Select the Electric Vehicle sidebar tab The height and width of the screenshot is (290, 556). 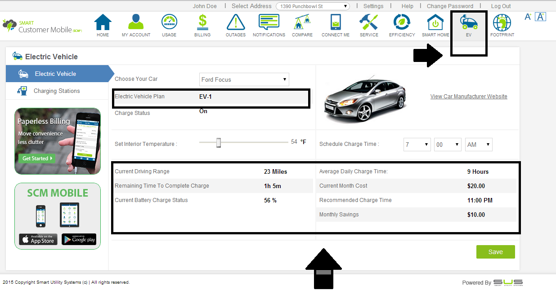55,74
